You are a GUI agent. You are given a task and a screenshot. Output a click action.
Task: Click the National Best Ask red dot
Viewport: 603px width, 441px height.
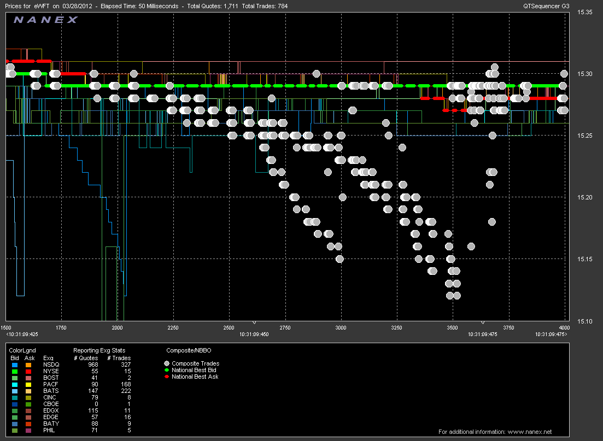(x=167, y=377)
